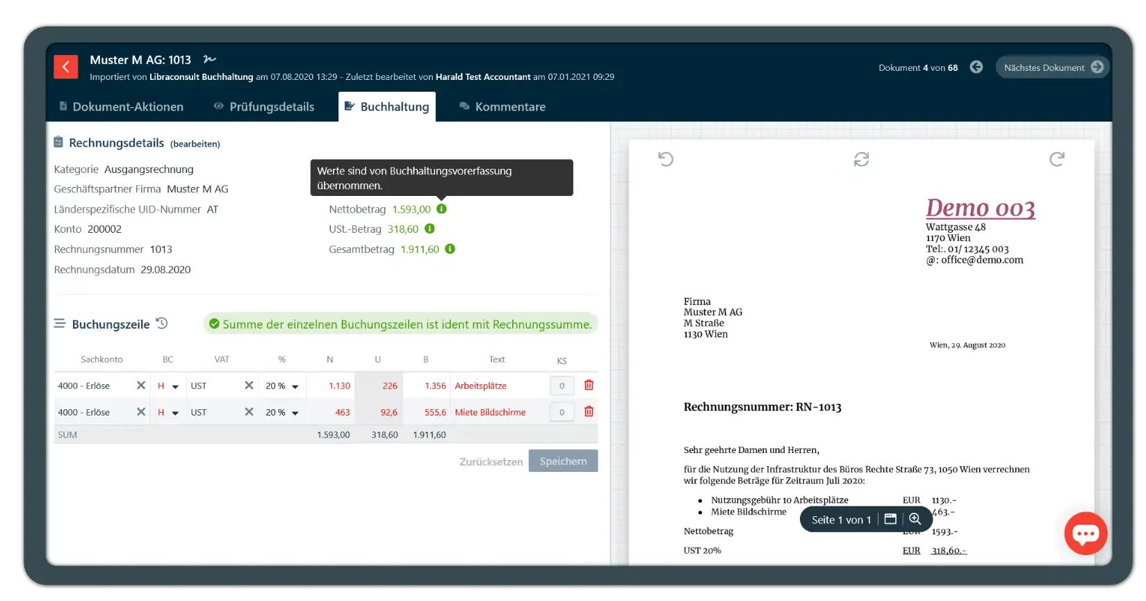Click Rechnungsnummer value 1013
The height and width of the screenshot is (601, 1146).
[161, 249]
